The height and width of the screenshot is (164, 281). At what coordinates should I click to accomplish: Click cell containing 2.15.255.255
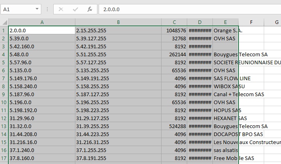click(118, 30)
